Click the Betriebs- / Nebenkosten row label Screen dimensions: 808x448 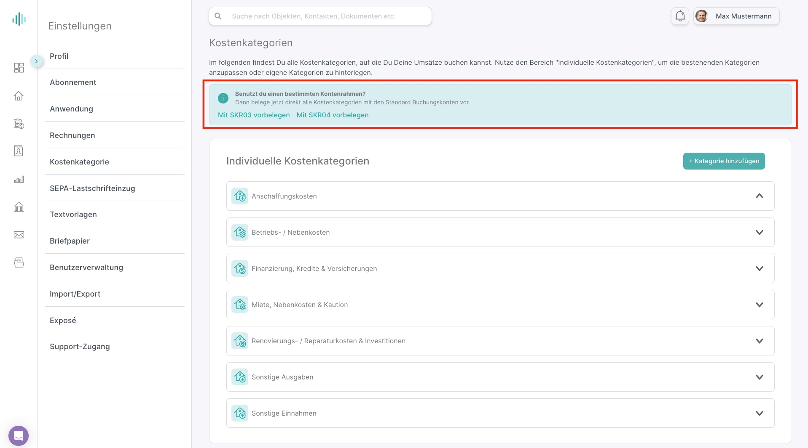coord(291,232)
